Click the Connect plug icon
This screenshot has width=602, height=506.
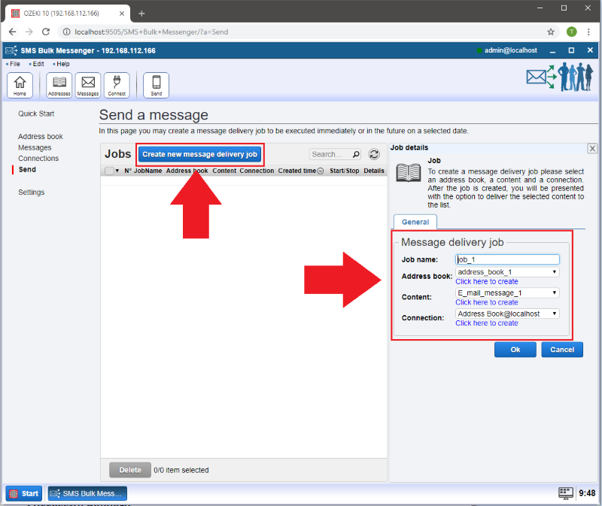pos(117,85)
